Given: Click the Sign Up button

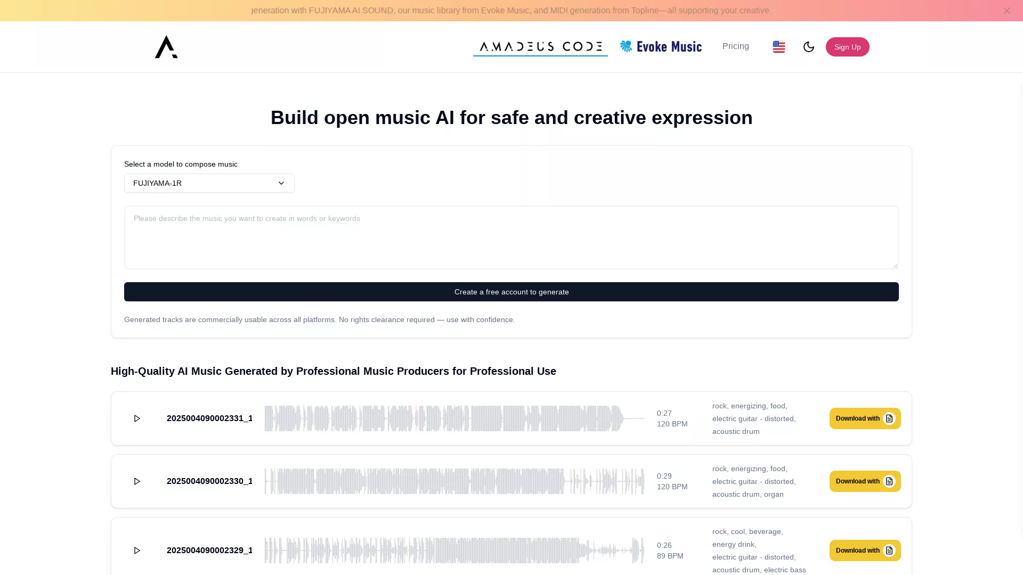Looking at the screenshot, I should [847, 47].
